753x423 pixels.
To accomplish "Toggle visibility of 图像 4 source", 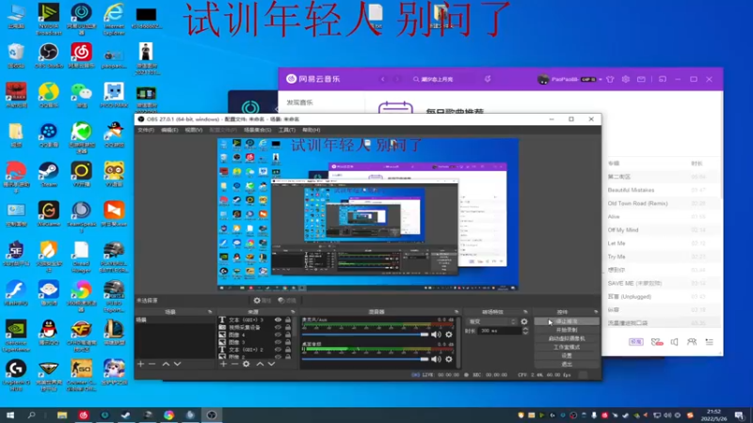I will click(x=278, y=335).
